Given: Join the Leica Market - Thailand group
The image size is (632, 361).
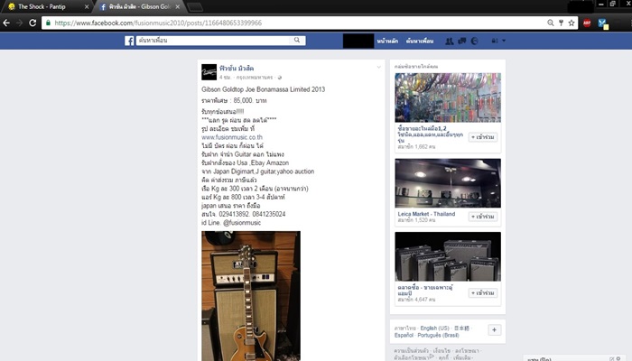Looking at the screenshot, I should pyautogui.click(x=483, y=217).
